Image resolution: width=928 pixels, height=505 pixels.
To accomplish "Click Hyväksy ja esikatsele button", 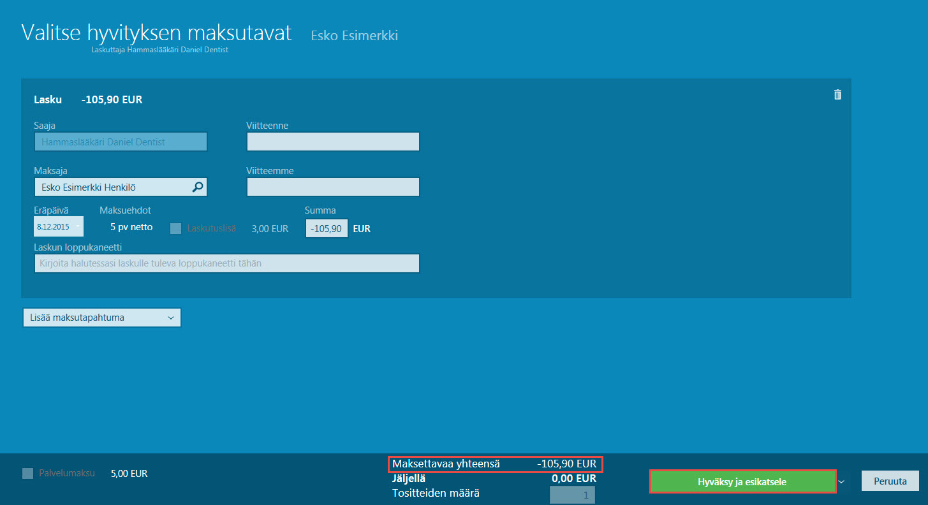I will [x=742, y=481].
